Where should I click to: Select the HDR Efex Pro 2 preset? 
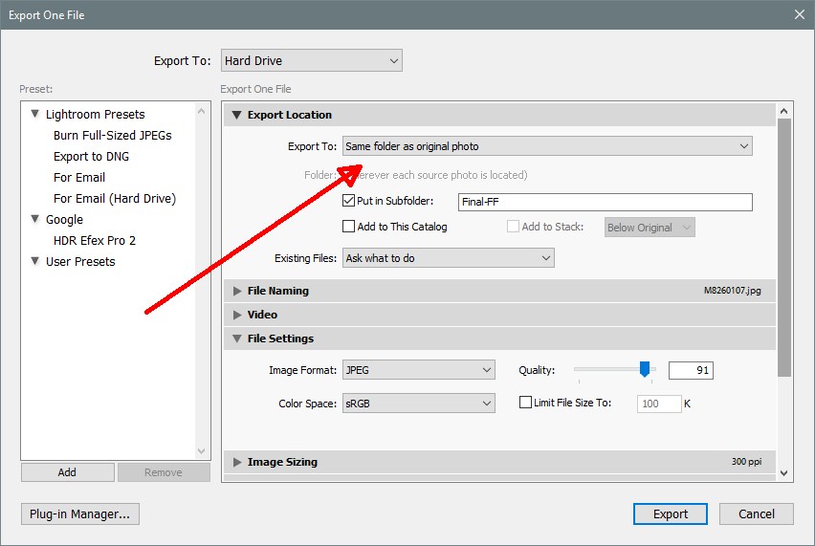click(95, 241)
